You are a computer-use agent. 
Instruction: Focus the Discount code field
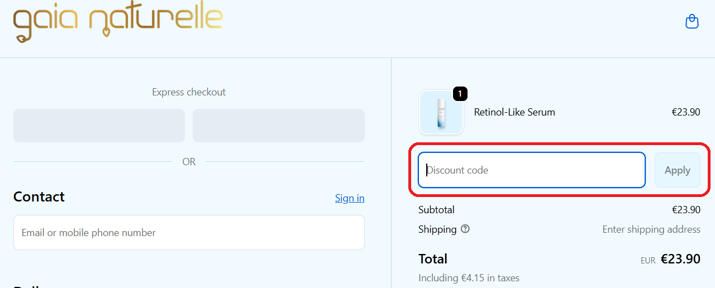tap(531, 170)
